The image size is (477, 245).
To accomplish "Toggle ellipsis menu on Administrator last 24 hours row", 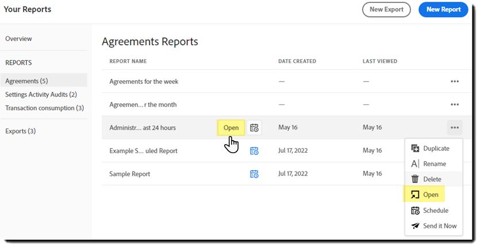I will tap(455, 127).
